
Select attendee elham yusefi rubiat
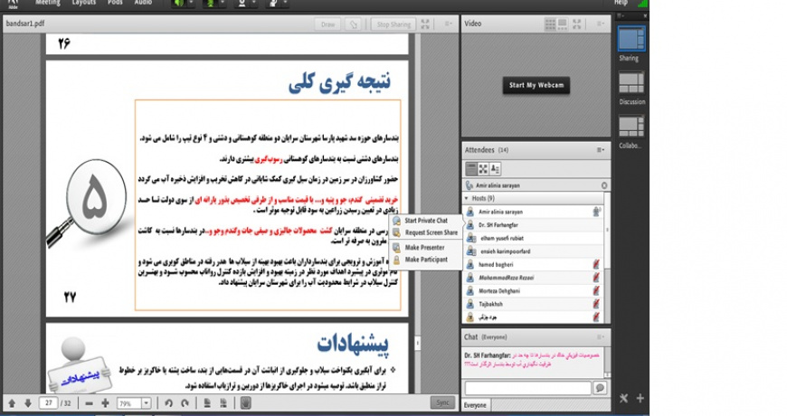pyautogui.click(x=534, y=239)
